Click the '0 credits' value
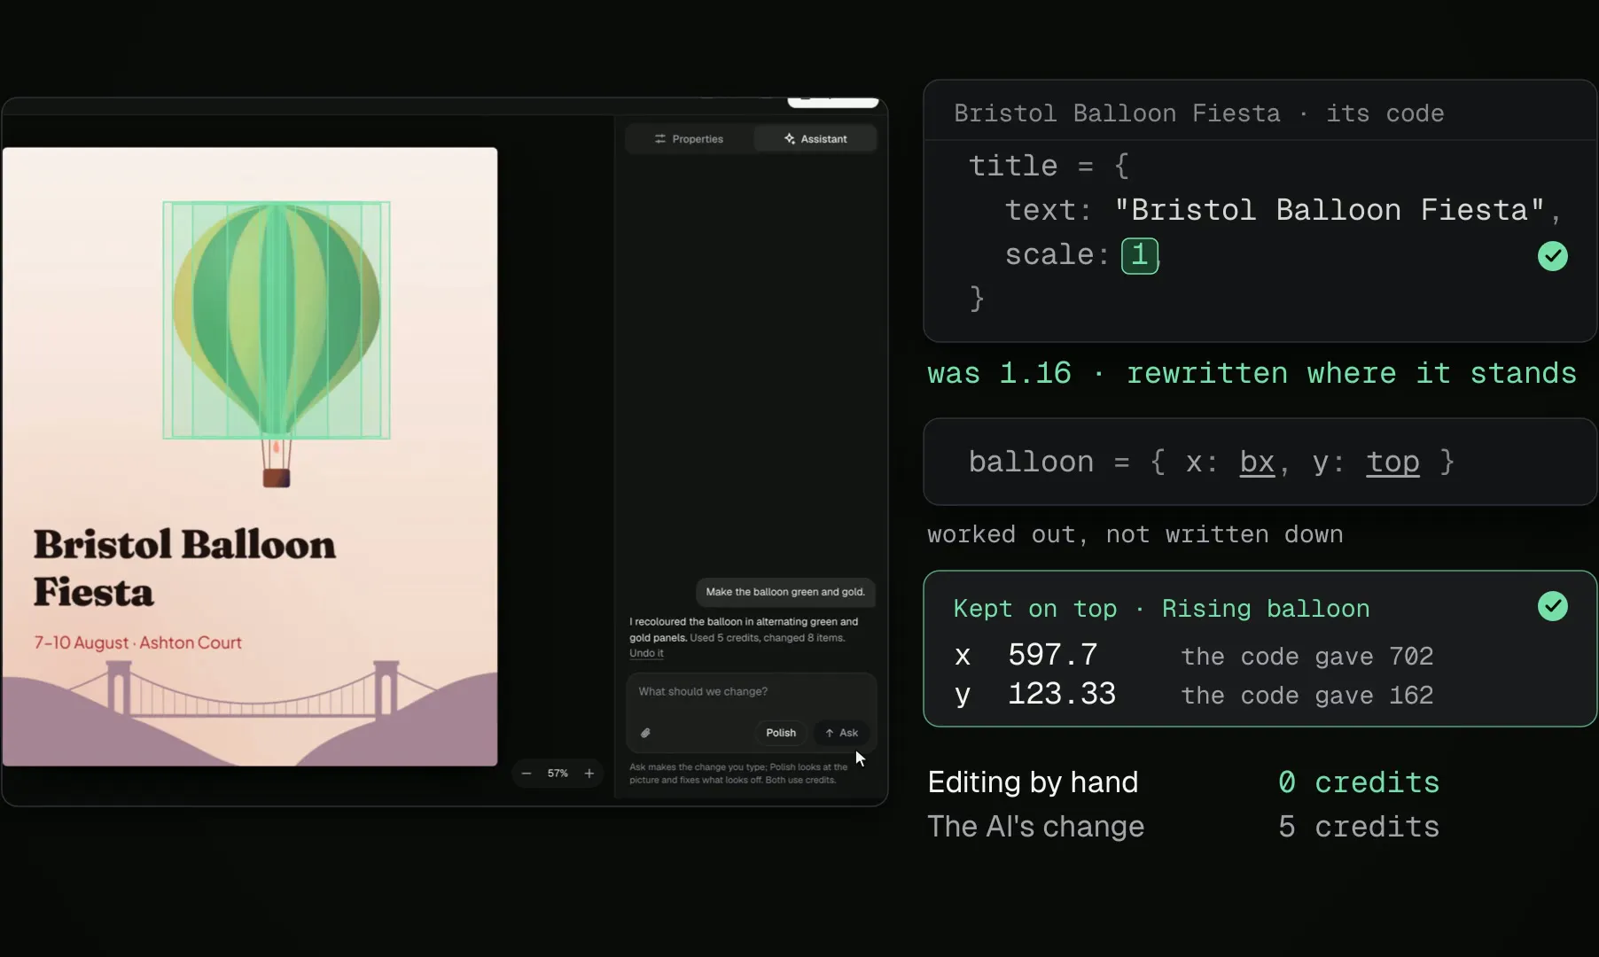The image size is (1599, 957). (1359, 782)
